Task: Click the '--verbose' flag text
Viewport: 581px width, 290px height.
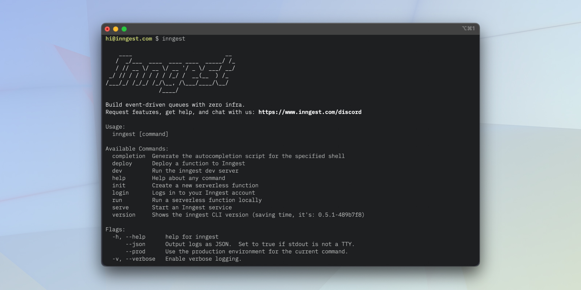Action: [141, 259]
